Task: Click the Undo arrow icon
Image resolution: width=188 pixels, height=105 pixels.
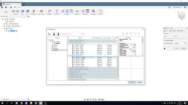Action: point(15,7)
